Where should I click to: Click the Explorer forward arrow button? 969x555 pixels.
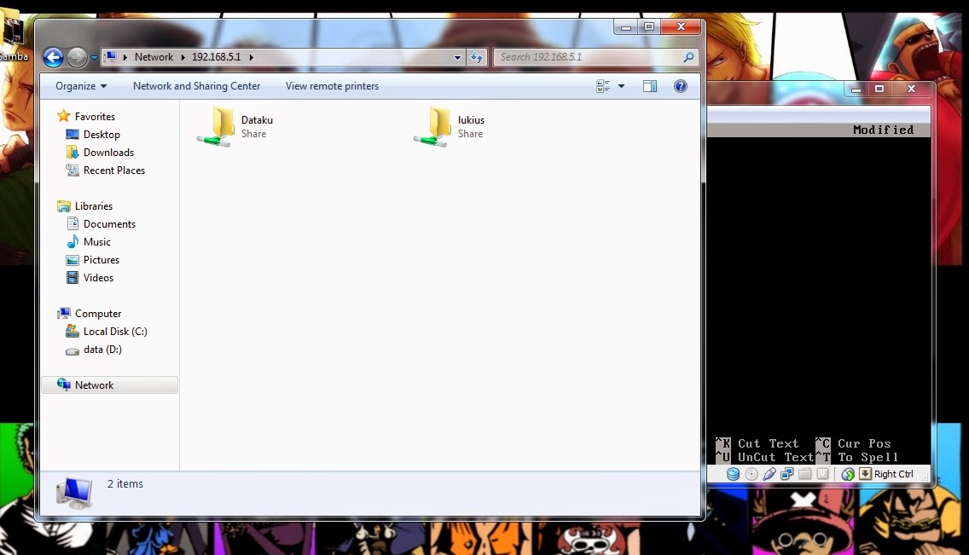point(77,57)
